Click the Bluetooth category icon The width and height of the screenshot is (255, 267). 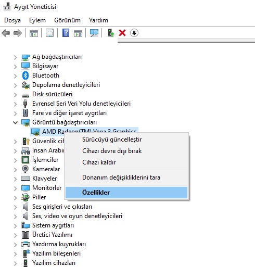25,75
